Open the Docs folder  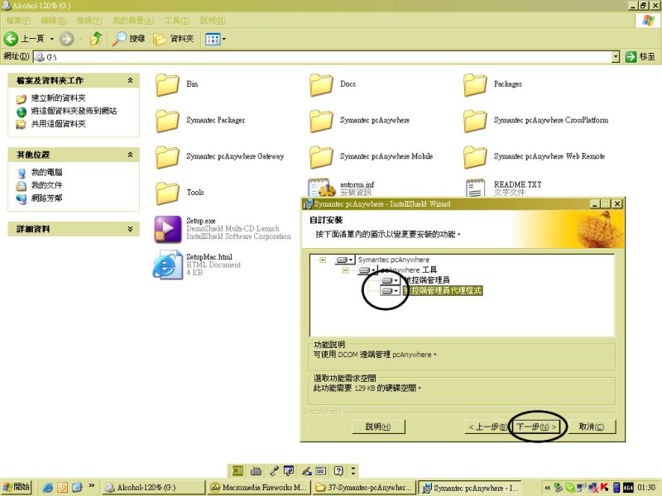321,84
